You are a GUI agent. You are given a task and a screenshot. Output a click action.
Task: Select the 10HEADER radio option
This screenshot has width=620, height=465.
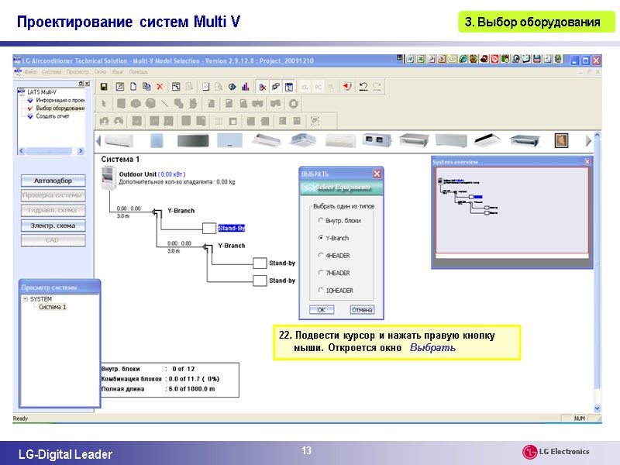321,290
